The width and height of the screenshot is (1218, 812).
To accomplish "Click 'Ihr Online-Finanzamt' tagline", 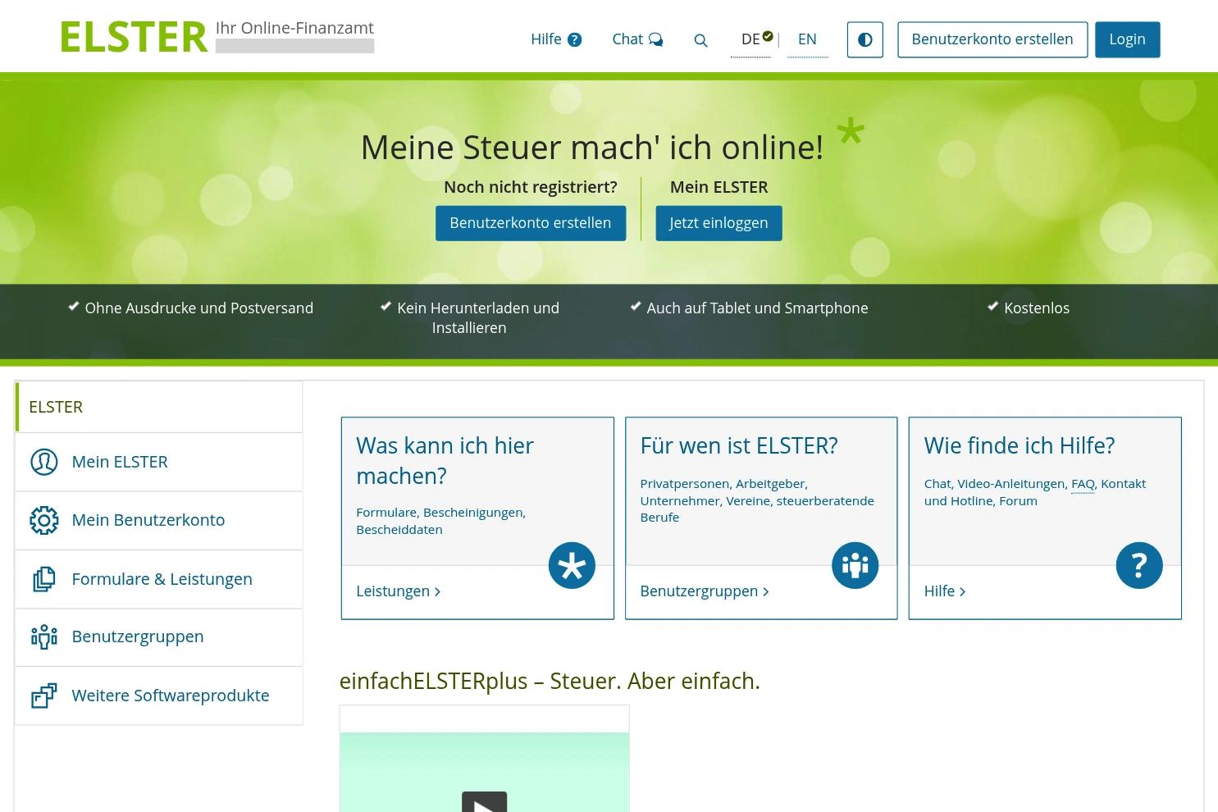I will pos(294,28).
